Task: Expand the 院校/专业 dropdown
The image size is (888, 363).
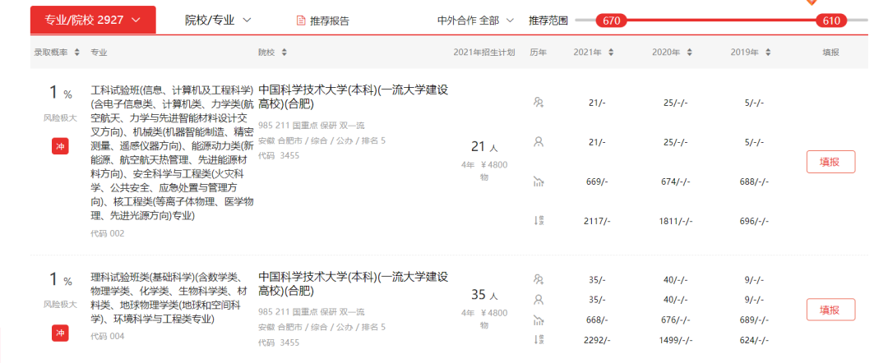Action: pos(218,20)
